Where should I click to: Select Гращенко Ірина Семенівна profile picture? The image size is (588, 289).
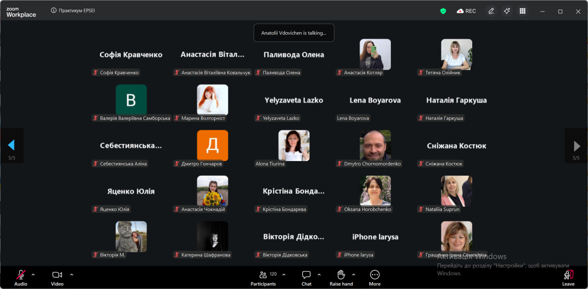(457, 236)
